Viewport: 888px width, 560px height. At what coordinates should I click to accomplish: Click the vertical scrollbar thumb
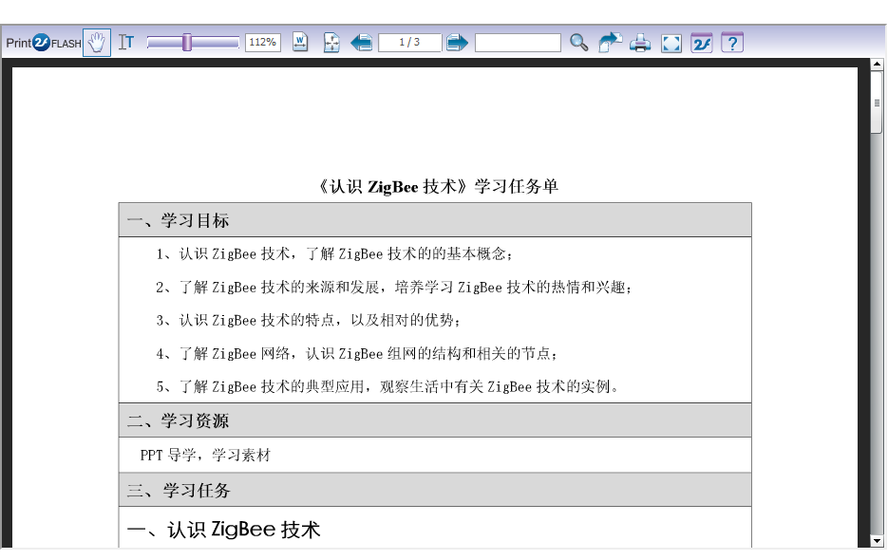coord(876,103)
